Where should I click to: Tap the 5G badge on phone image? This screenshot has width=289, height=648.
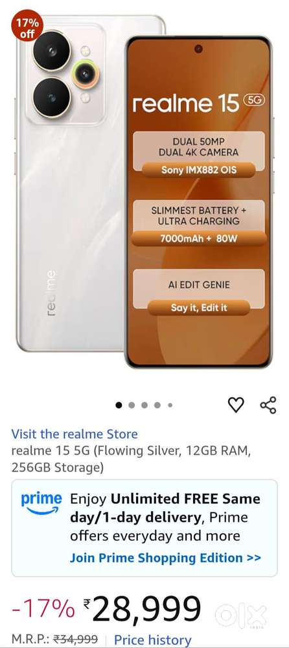254,100
